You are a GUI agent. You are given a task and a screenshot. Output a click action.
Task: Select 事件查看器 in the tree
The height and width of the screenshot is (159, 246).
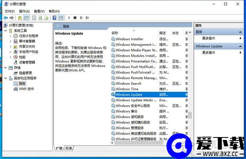pyautogui.click(x=27, y=41)
